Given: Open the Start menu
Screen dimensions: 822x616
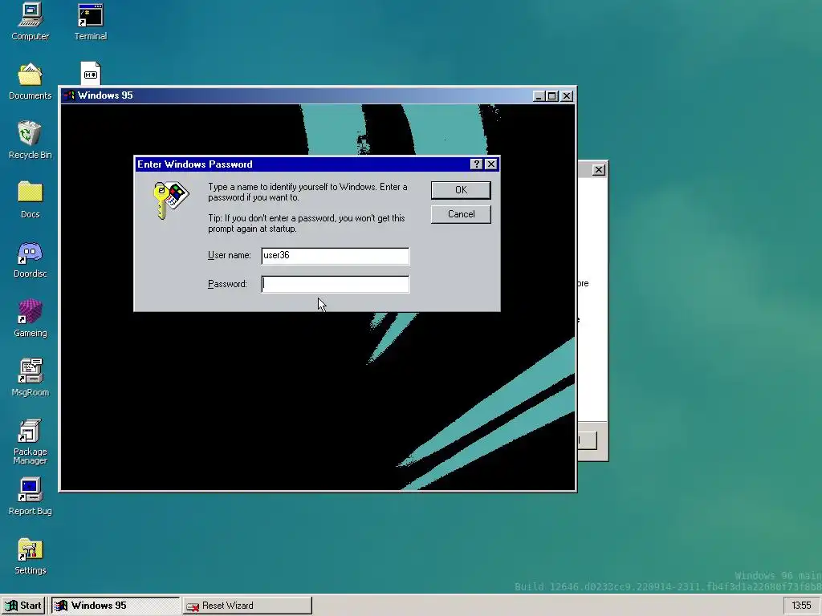Looking at the screenshot, I should [23, 606].
